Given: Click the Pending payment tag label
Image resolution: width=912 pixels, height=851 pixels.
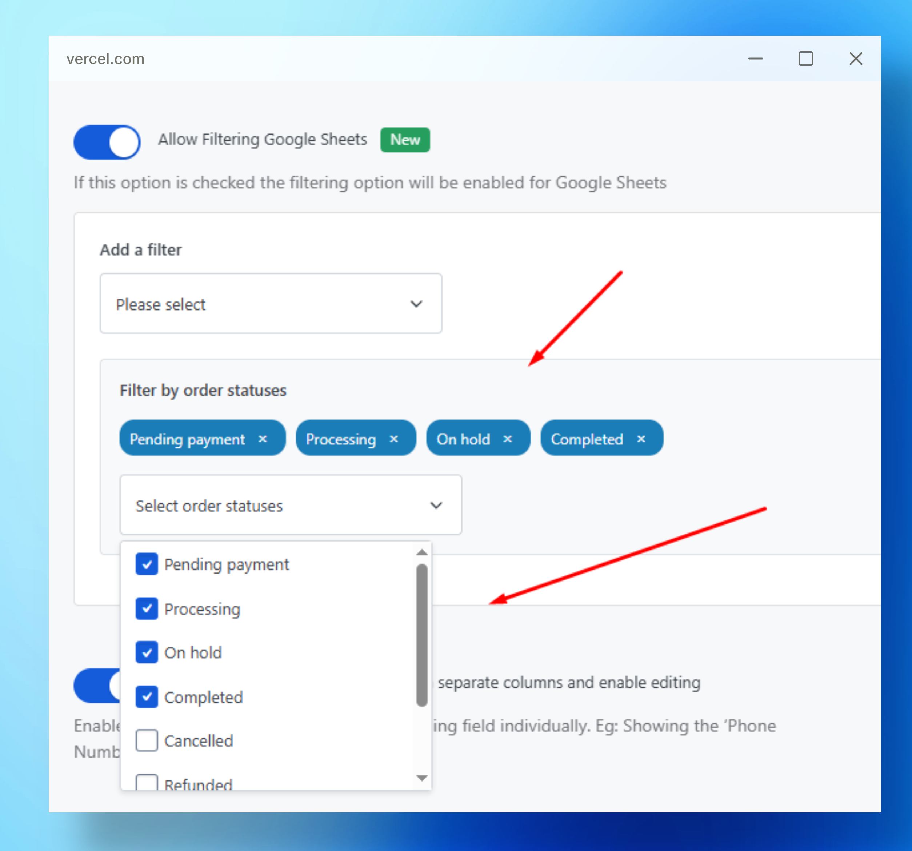Looking at the screenshot, I should (187, 439).
